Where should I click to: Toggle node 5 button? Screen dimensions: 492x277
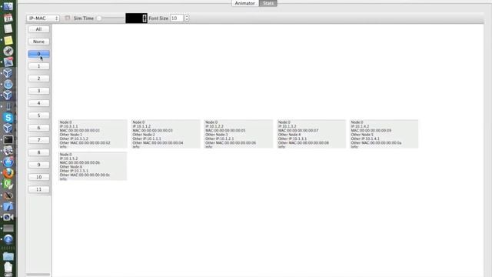(x=38, y=115)
